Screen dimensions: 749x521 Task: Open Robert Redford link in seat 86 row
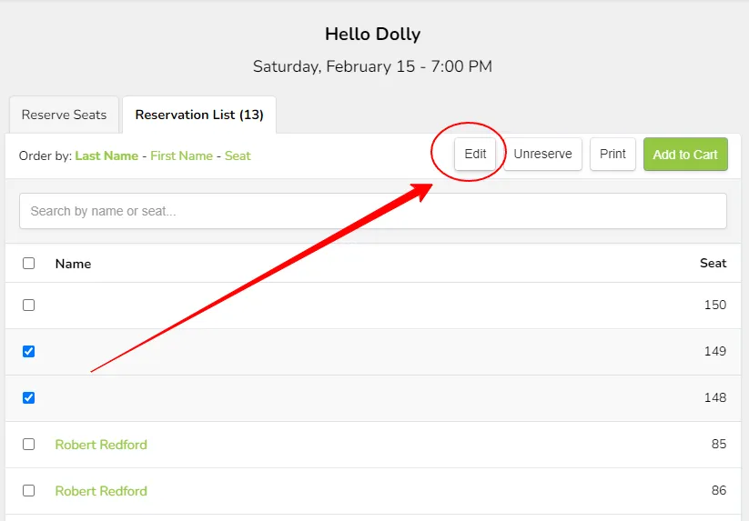tap(101, 491)
